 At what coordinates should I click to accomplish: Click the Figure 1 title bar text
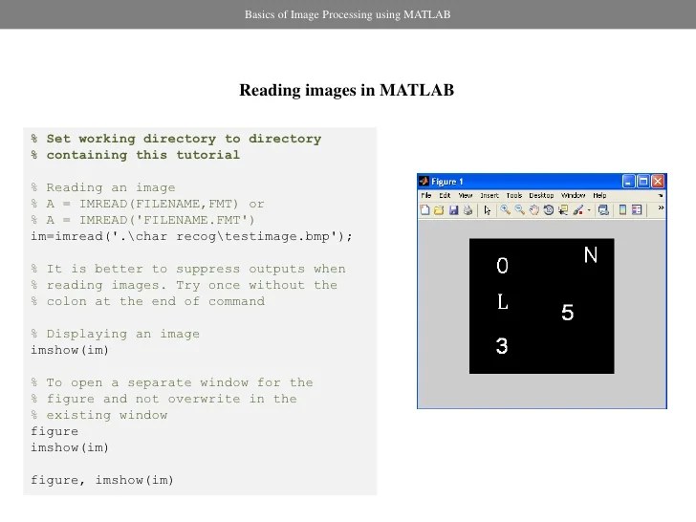point(447,182)
